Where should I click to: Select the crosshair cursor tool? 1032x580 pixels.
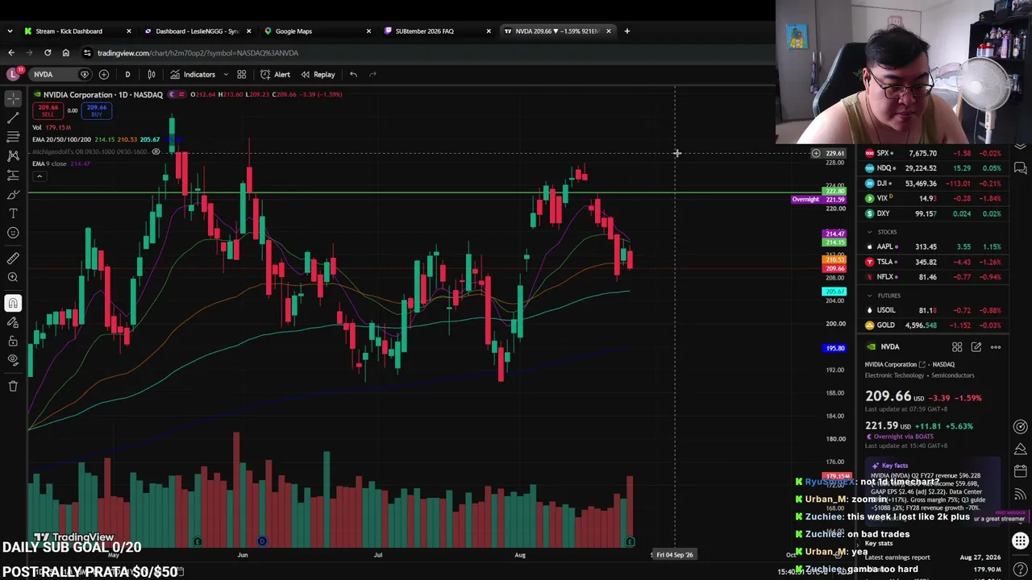13,98
